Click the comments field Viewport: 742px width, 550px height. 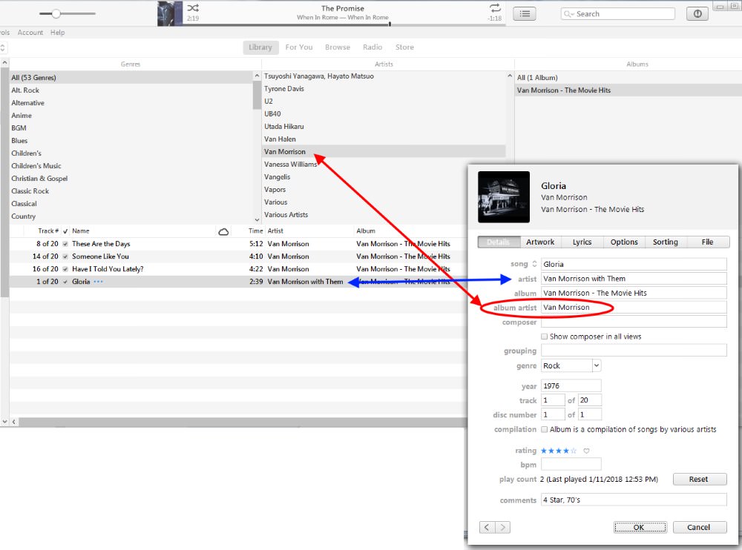click(x=634, y=500)
